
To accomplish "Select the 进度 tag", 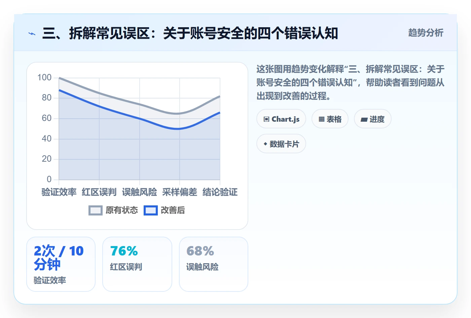I will click(x=373, y=119).
